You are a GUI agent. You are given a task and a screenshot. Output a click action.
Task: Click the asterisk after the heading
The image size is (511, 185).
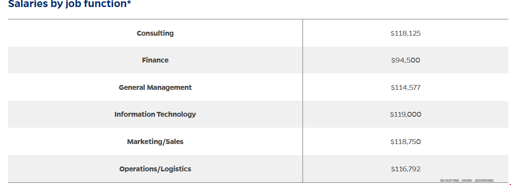pos(129,3)
